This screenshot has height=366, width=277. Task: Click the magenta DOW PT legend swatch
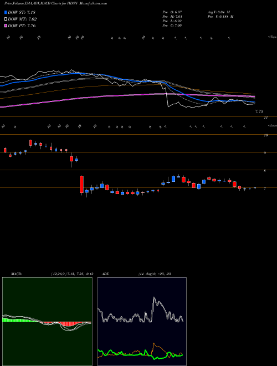pos(6,26)
